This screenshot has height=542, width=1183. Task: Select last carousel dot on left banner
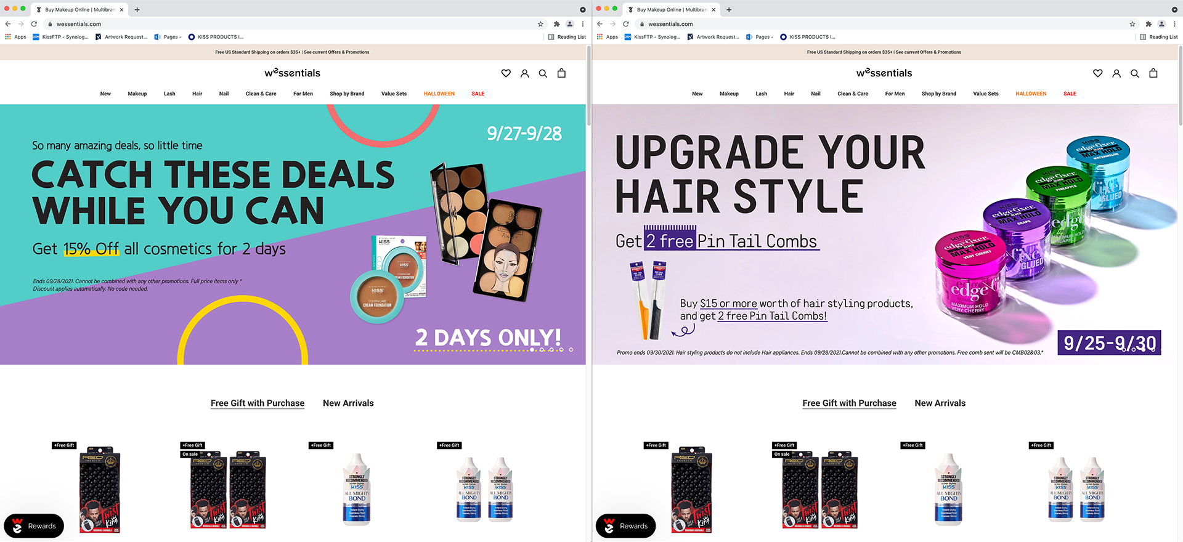(x=571, y=350)
